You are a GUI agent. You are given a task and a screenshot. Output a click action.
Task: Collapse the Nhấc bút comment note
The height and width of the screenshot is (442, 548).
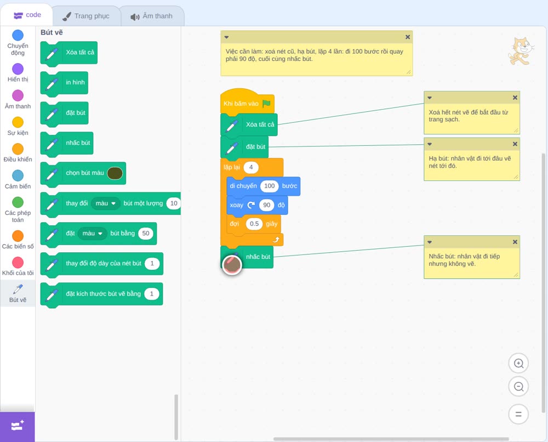click(x=430, y=242)
